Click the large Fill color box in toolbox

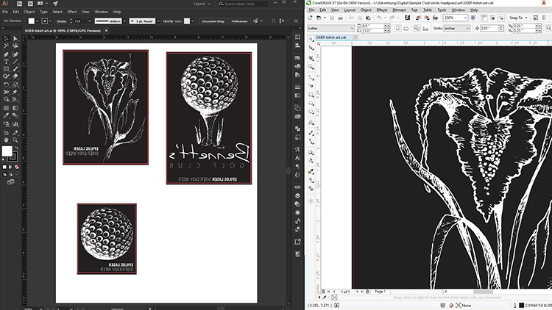click(x=7, y=151)
